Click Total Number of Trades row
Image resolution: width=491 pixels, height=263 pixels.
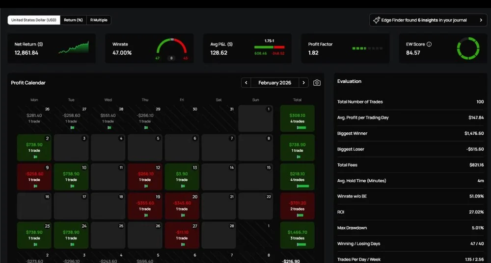point(410,102)
